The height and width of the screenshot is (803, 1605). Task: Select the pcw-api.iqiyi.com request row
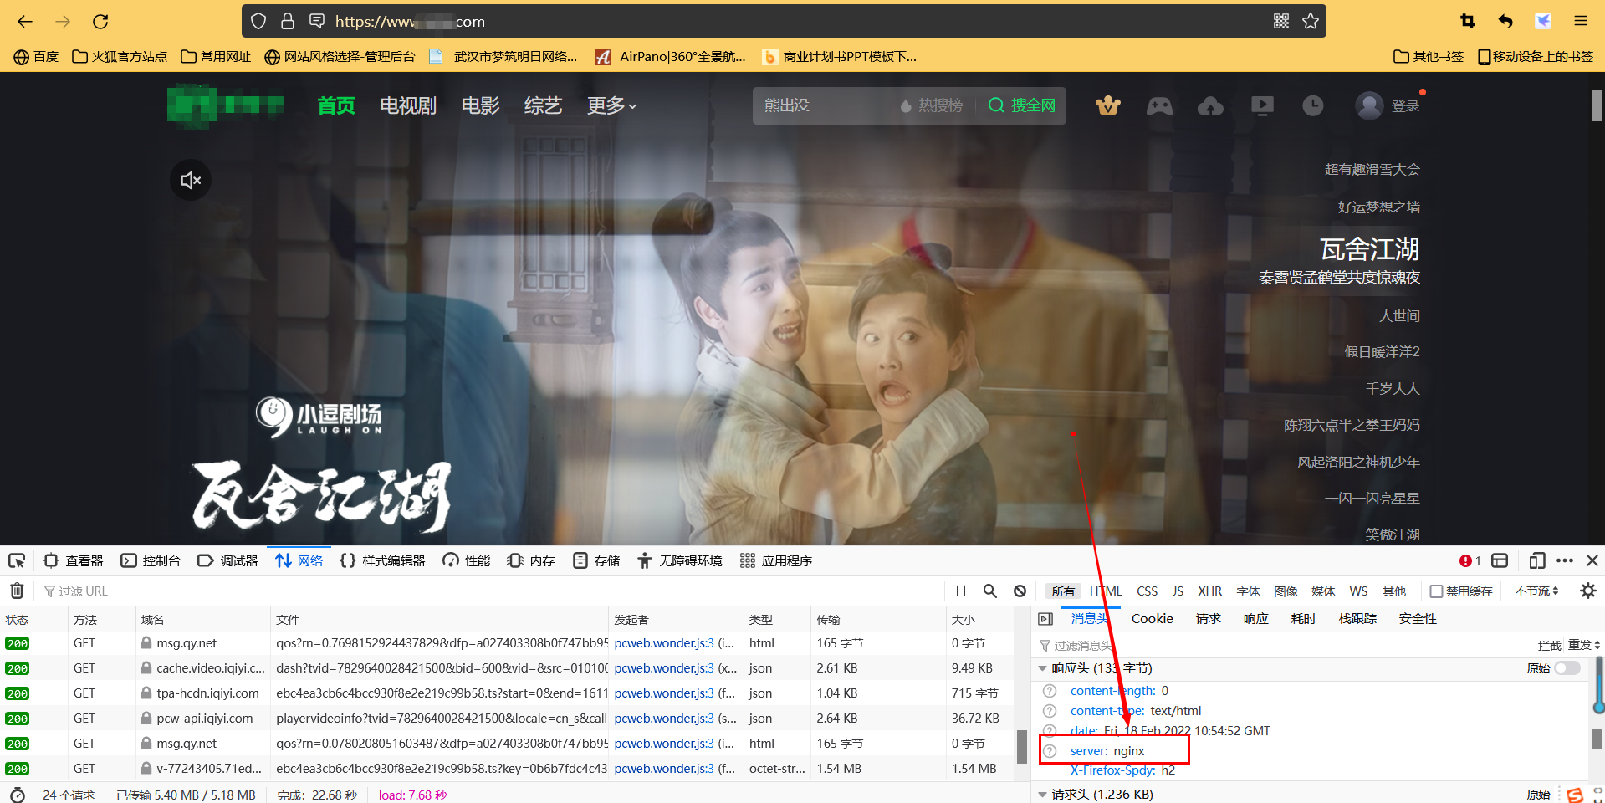click(x=509, y=719)
